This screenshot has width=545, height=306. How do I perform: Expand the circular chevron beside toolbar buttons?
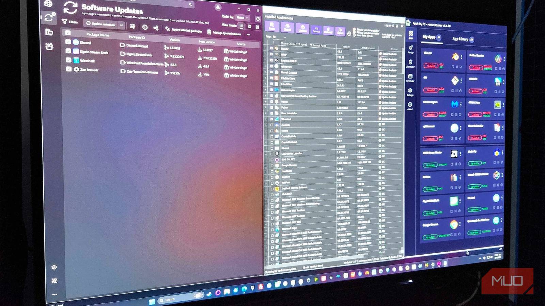click(349, 34)
